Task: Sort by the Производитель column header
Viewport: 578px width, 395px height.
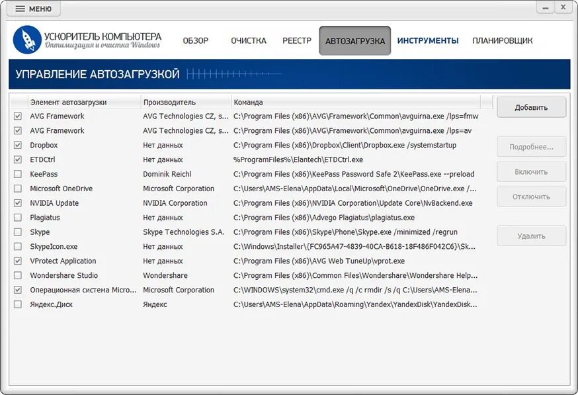Action: point(186,102)
